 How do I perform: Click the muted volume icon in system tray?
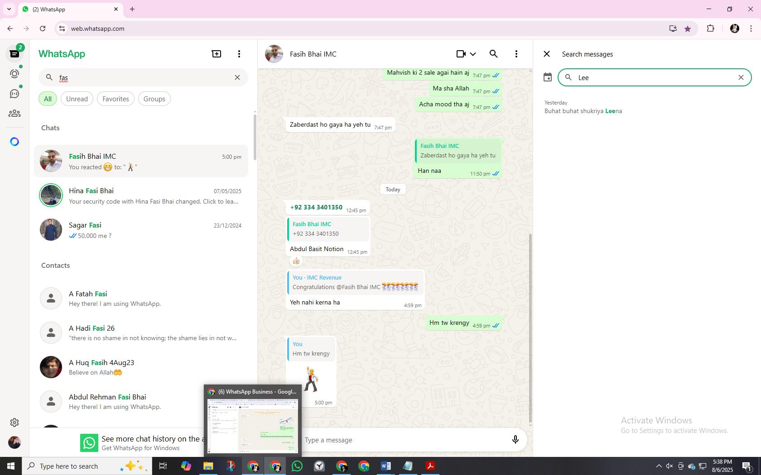(669, 466)
